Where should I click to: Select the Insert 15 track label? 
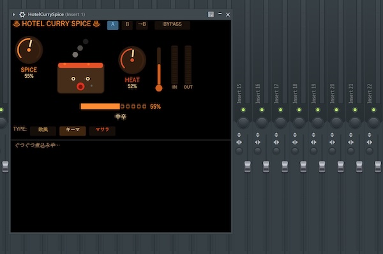pos(239,93)
